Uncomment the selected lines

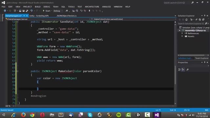[85, 11]
